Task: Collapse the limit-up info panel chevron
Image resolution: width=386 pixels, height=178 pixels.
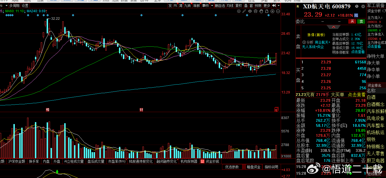Action: point(333,27)
